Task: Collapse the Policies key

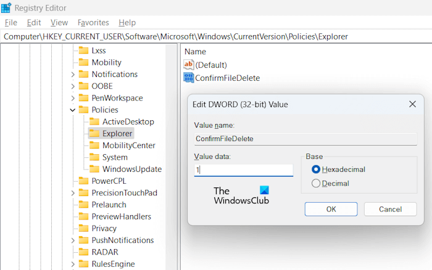Action: tap(73, 110)
